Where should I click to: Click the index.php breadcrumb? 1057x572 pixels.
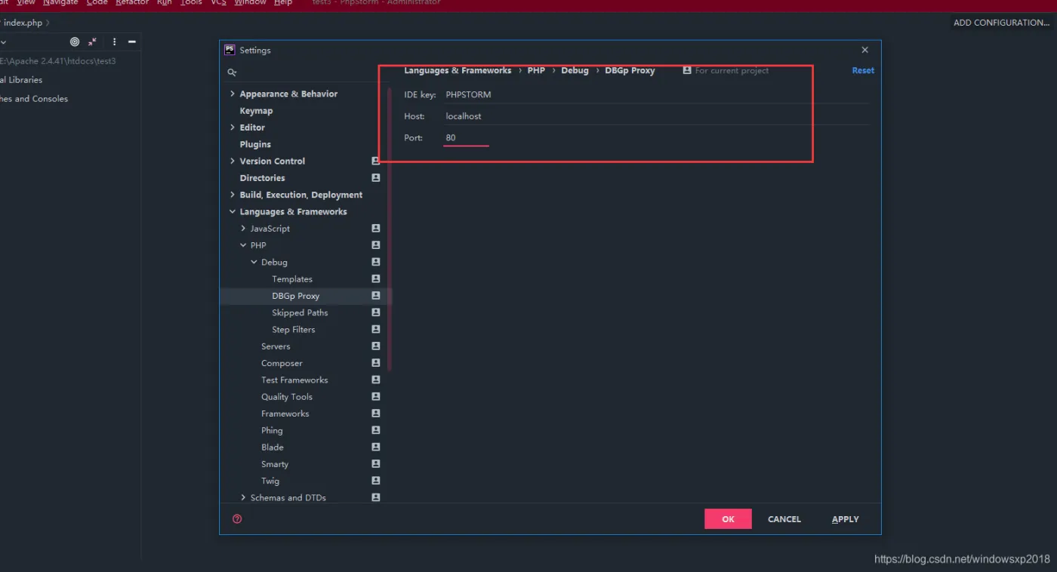click(x=23, y=23)
